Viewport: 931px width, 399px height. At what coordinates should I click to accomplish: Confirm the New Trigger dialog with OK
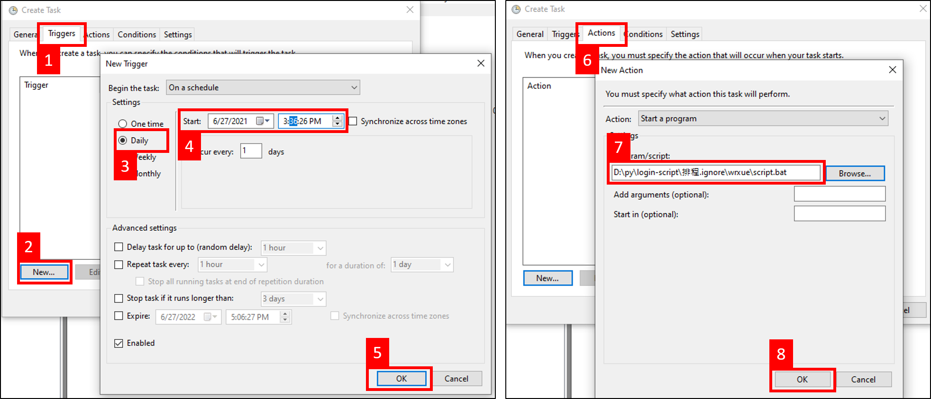(402, 379)
